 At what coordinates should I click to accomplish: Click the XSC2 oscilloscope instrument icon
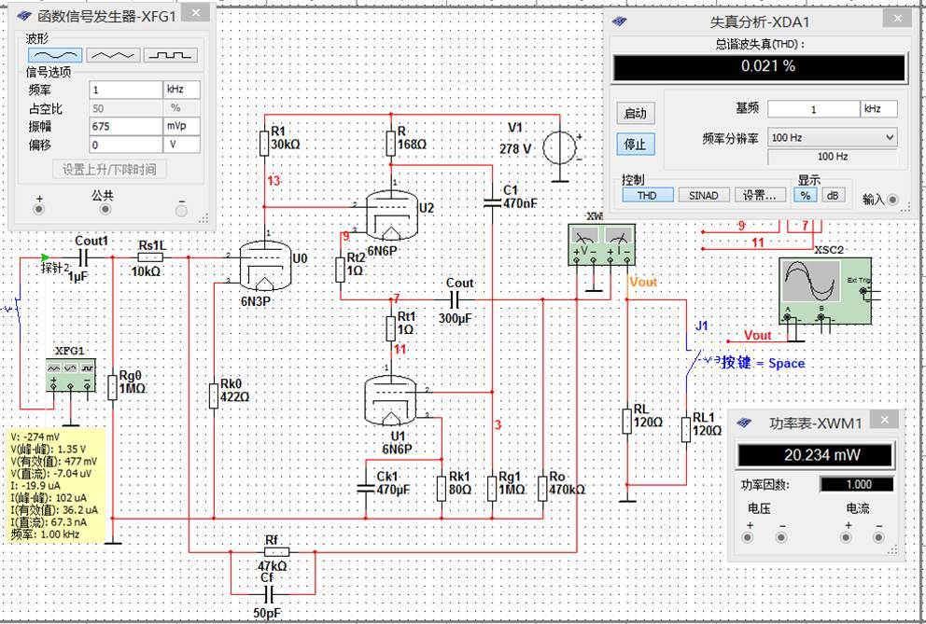(825, 290)
